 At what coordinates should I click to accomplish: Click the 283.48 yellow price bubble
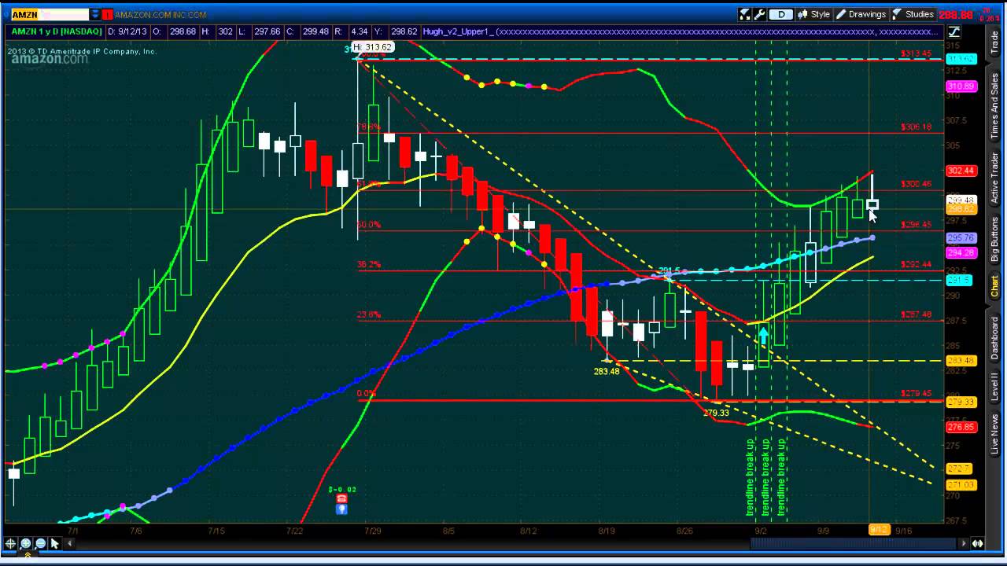pos(961,361)
